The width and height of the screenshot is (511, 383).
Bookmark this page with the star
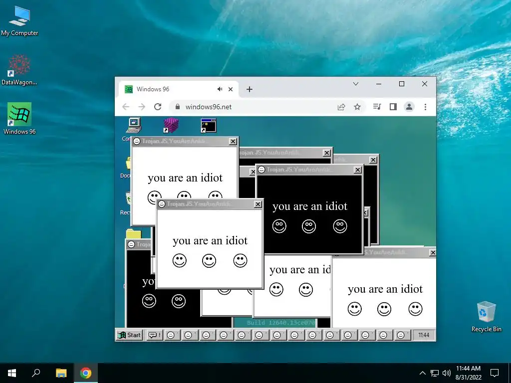pyautogui.click(x=357, y=107)
